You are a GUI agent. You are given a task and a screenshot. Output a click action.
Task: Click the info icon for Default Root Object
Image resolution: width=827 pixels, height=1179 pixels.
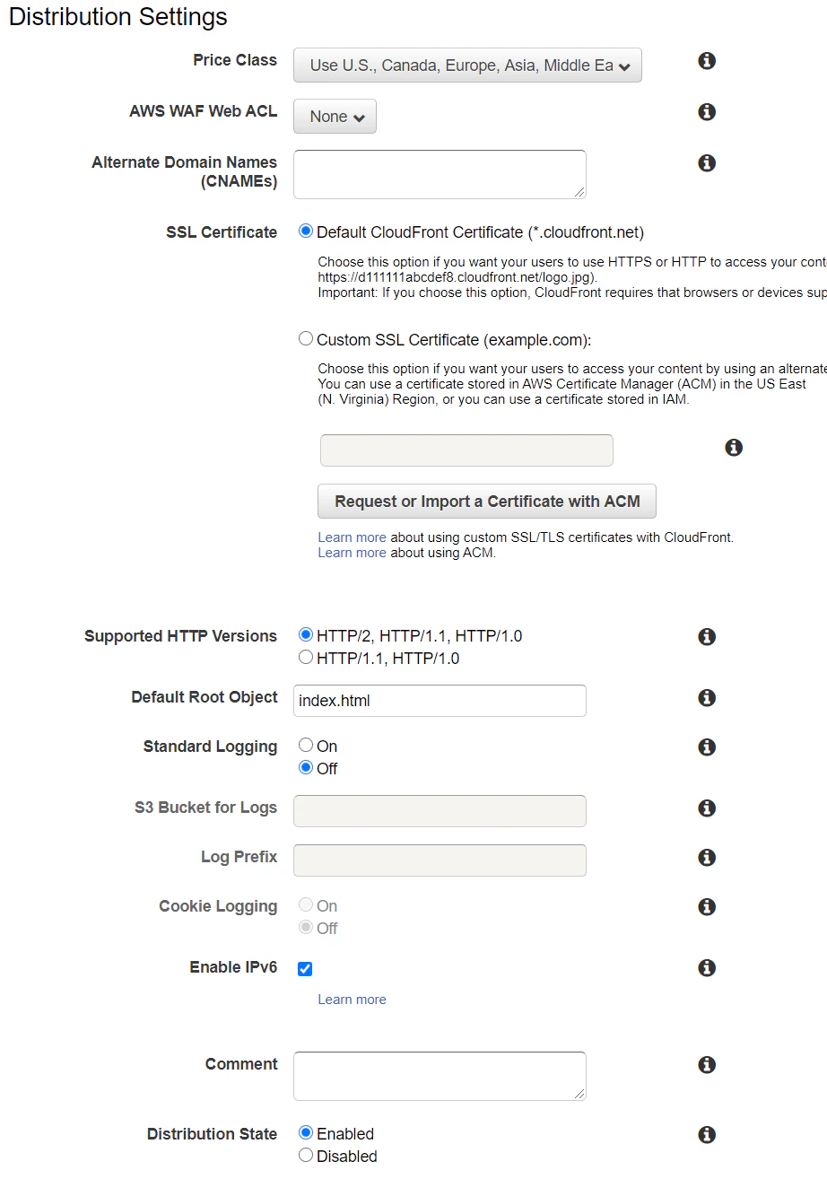[x=707, y=698]
